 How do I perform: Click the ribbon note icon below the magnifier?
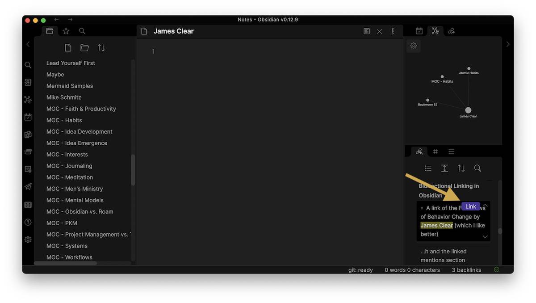point(28,83)
